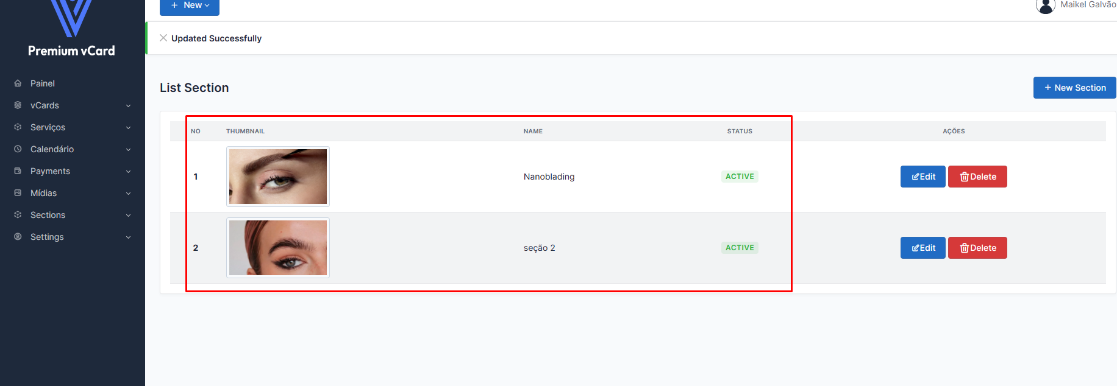
Task: Click the Payments sidebar icon
Action: click(x=18, y=171)
